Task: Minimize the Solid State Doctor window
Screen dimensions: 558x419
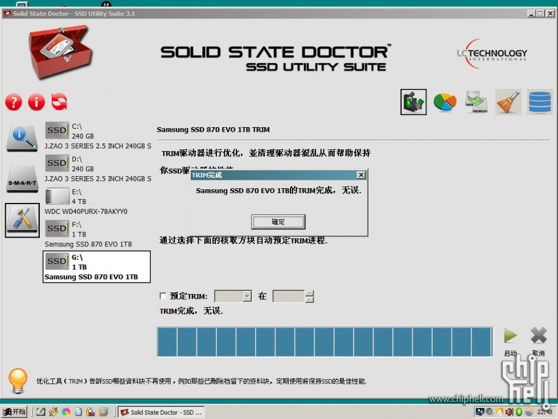Action: coord(531,14)
